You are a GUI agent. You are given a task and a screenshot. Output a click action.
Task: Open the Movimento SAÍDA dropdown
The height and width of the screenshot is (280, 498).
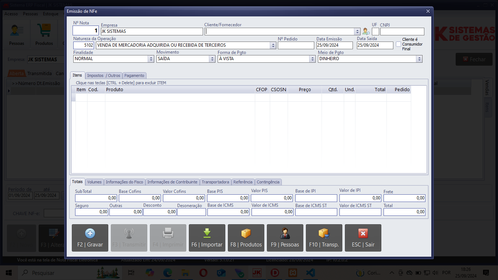point(213,59)
